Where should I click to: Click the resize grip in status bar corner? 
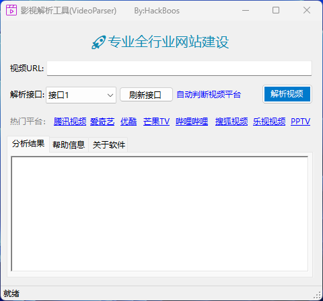317,295
